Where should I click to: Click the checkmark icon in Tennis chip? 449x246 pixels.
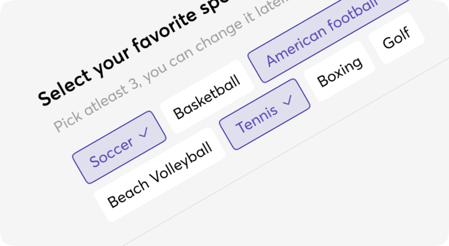tap(288, 100)
